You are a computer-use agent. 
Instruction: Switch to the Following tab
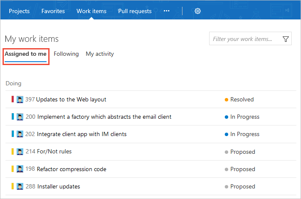click(66, 54)
